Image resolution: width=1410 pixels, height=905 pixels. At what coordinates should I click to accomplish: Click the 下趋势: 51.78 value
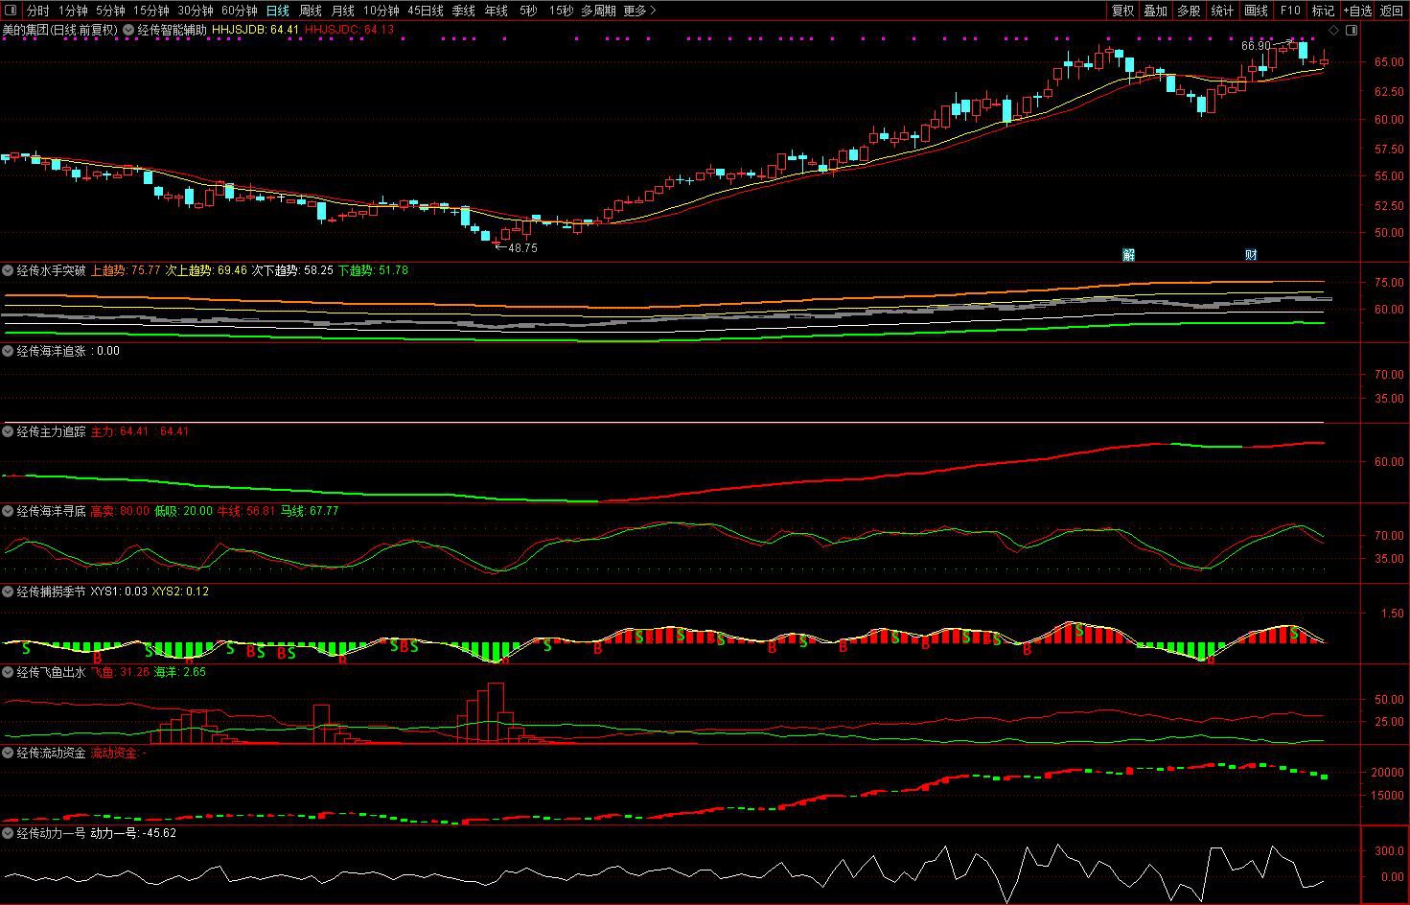tap(373, 270)
